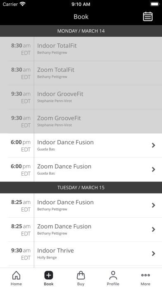Screen dimensions: 162x287
Task: Tap the Home house icon
Action: [16, 275]
